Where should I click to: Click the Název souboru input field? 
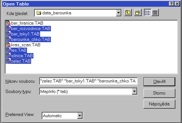coord(88,81)
